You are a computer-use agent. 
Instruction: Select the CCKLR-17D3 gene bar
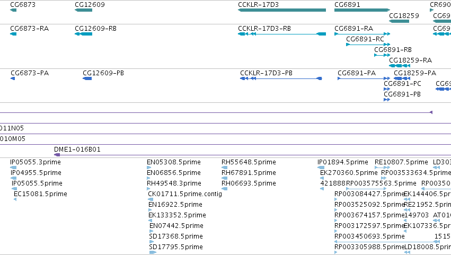(282, 10)
